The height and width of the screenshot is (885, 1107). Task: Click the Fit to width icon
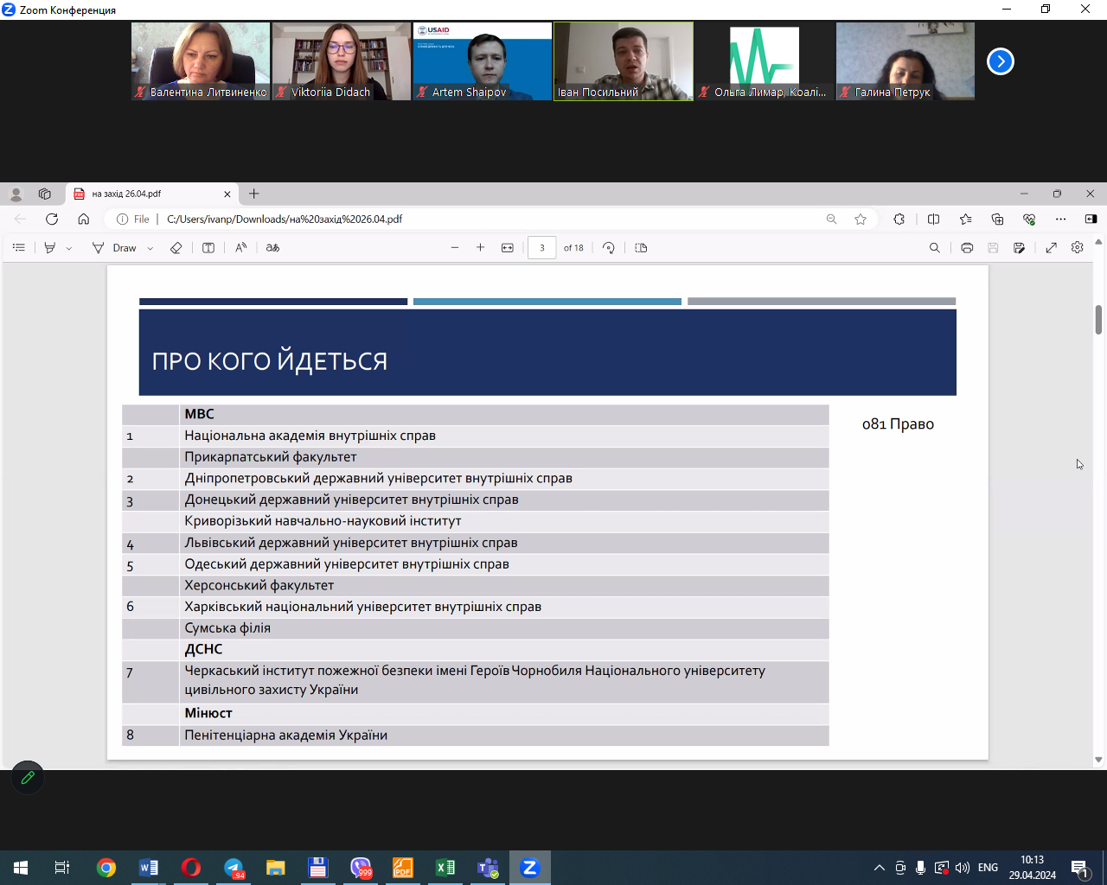coord(508,248)
